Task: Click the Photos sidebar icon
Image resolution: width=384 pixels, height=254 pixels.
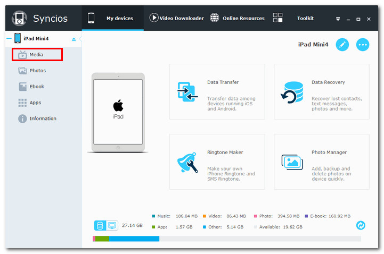Action: pyautogui.click(x=22, y=71)
